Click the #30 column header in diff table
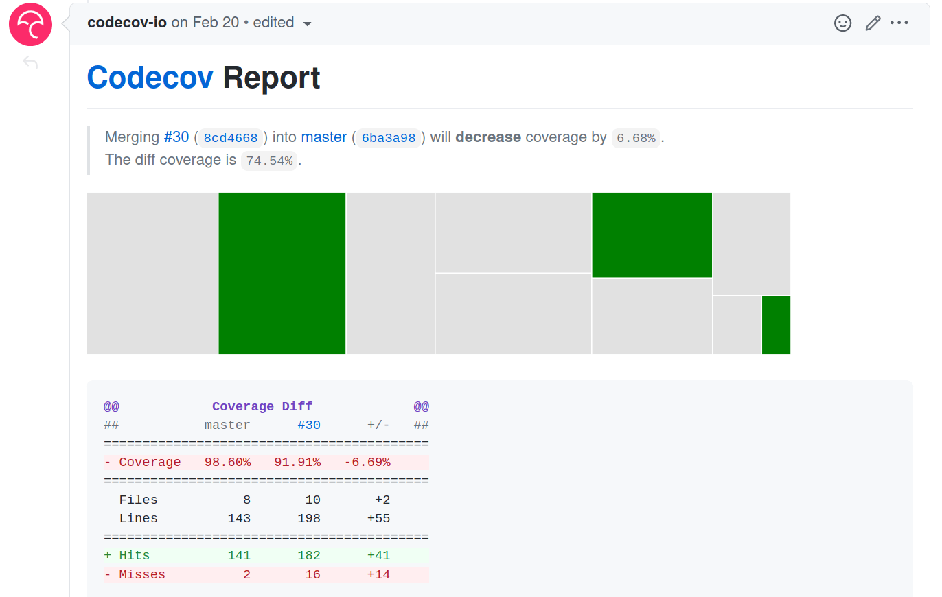The height and width of the screenshot is (597, 942). [x=309, y=424]
